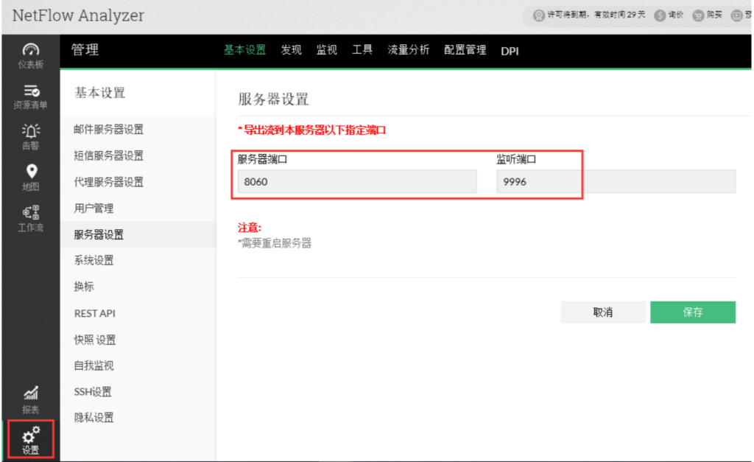Viewport: 754px width, 462px height.
Task: Open the 设置 settings gear icon
Action: coord(31,441)
